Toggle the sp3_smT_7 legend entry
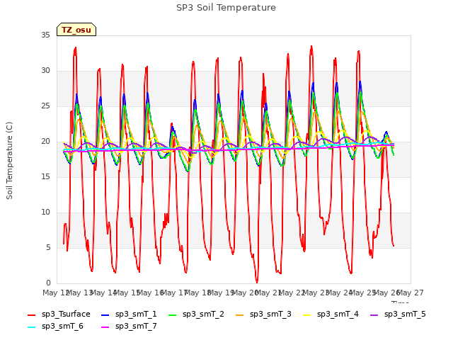The height and width of the screenshot is (340, 453). coord(129,327)
